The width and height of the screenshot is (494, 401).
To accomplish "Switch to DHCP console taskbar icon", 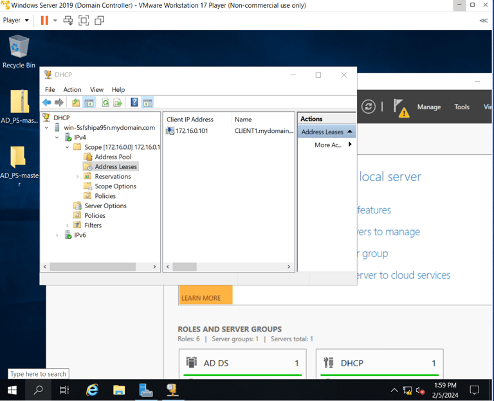I will [x=172, y=390].
